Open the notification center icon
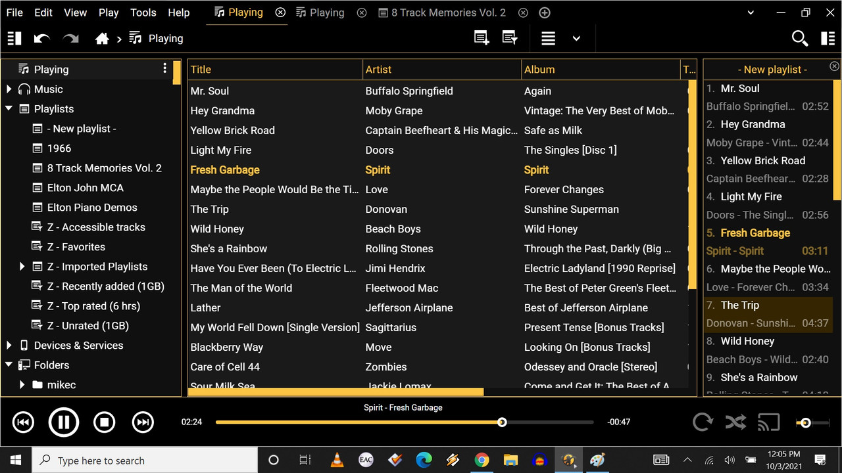This screenshot has height=473, width=842. click(x=820, y=460)
